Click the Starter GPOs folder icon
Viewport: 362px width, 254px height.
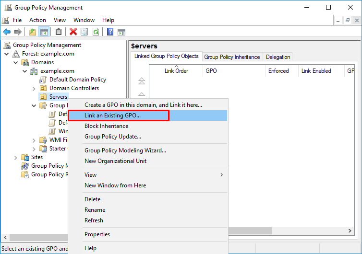pyautogui.click(x=43, y=149)
